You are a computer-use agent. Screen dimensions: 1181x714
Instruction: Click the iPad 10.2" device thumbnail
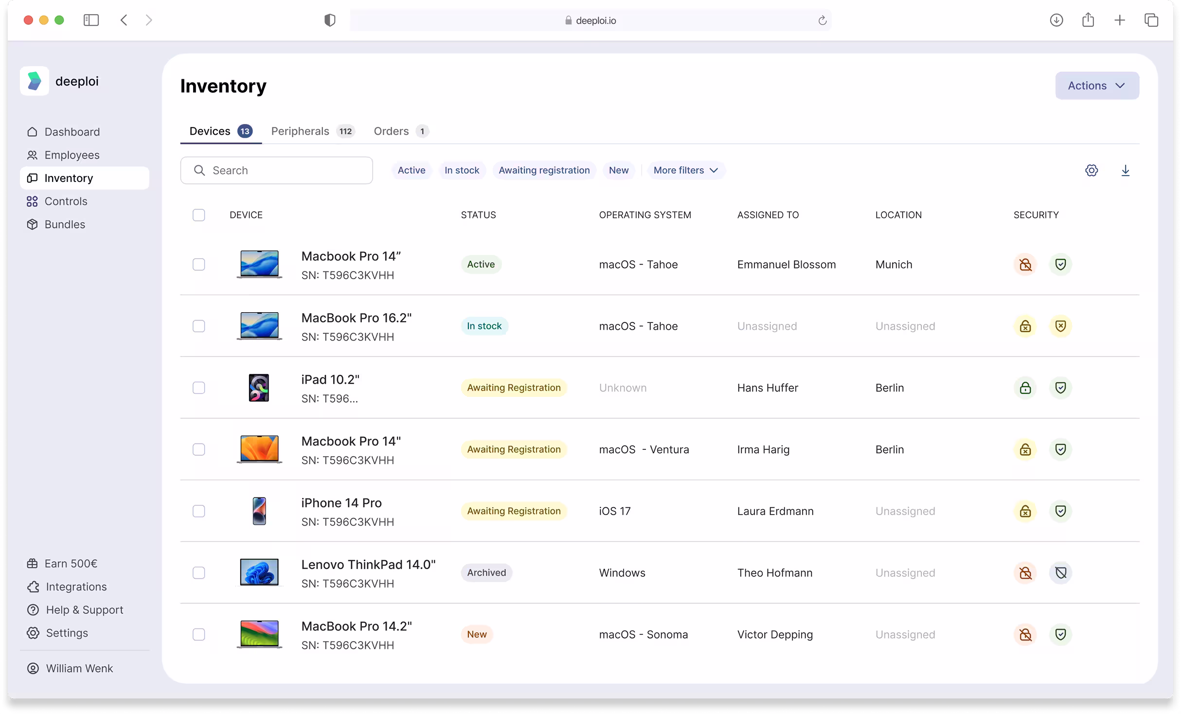click(x=259, y=388)
